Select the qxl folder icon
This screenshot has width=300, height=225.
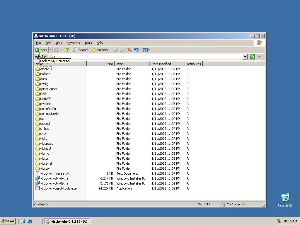(x=37, y=119)
